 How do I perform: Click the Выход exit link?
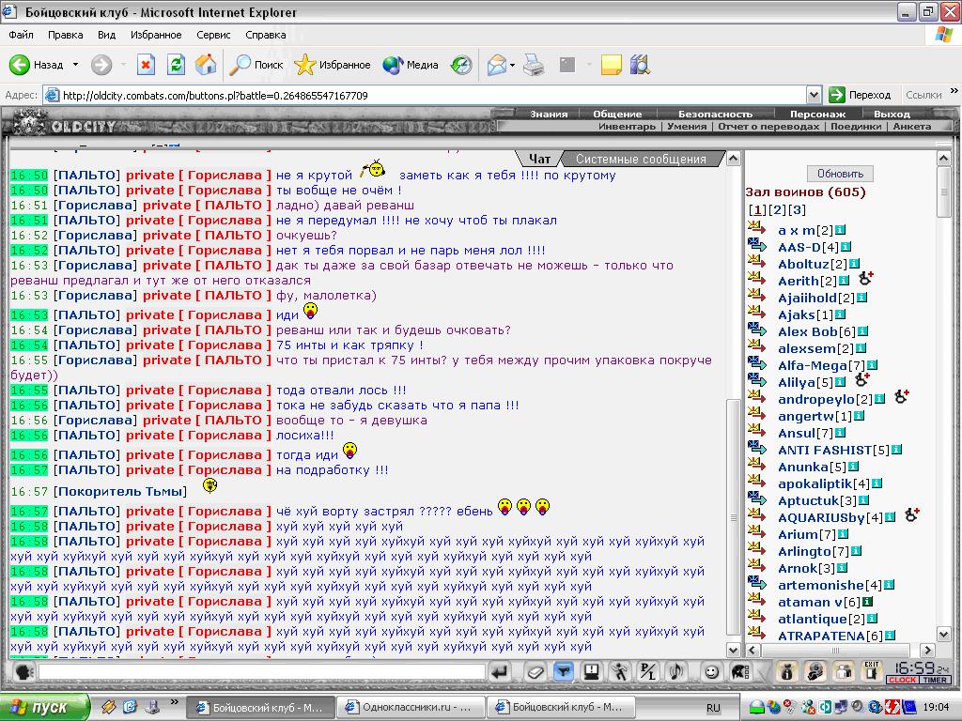point(892,114)
